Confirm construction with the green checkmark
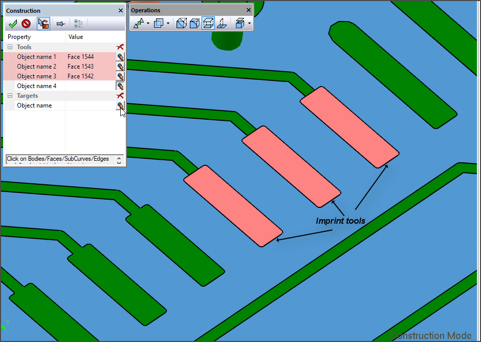Image resolution: width=481 pixels, height=342 pixels. click(13, 24)
